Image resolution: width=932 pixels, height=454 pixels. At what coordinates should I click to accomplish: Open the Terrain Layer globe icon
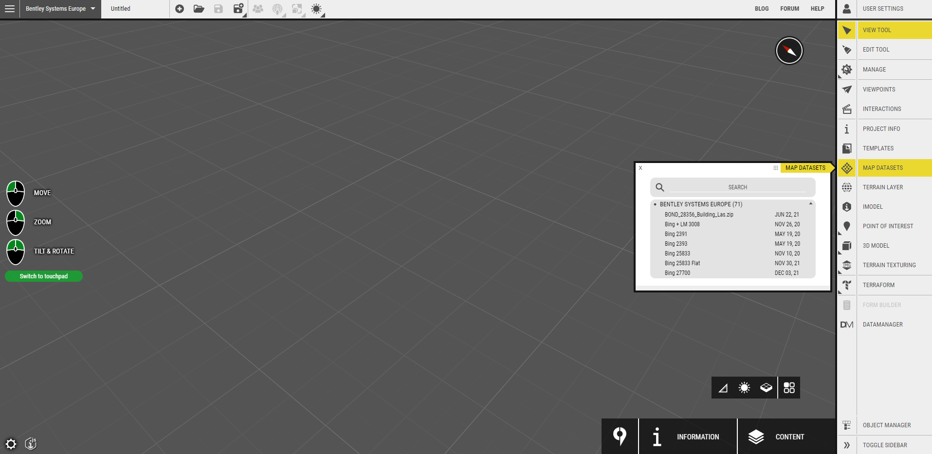coord(847,187)
